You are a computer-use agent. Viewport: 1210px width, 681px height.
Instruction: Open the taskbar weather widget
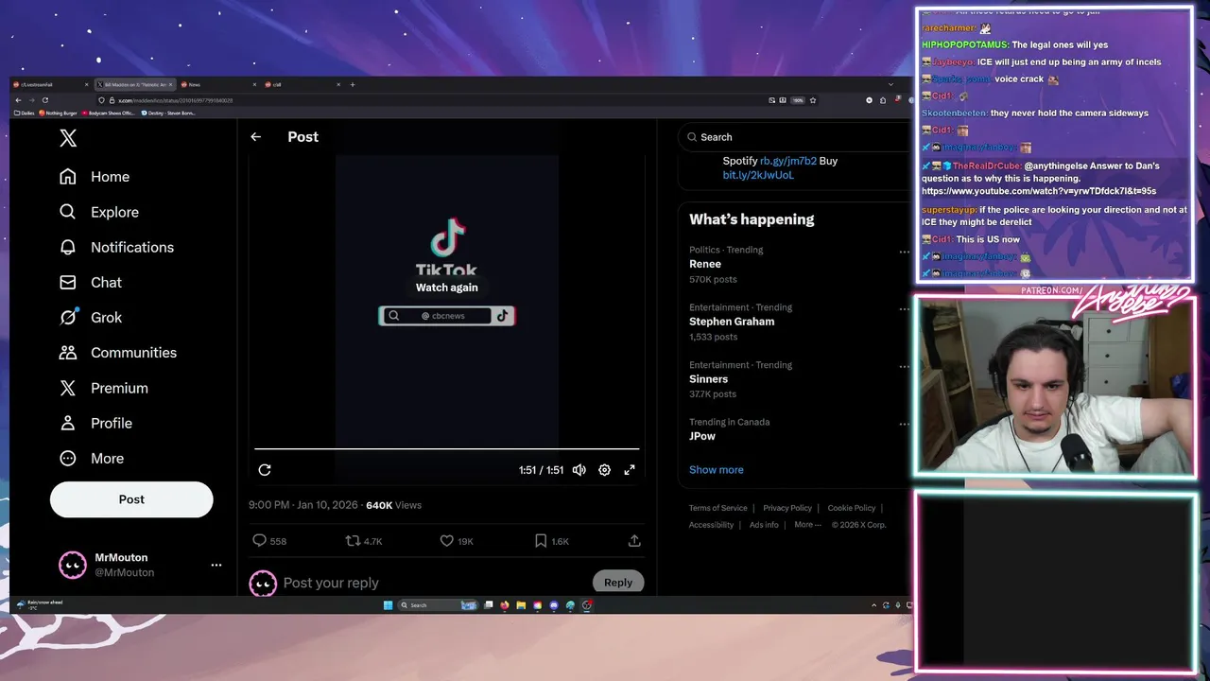[x=40, y=604]
